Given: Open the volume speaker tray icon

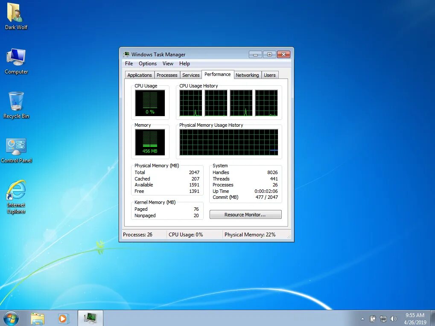Looking at the screenshot, I should pyautogui.click(x=393, y=319).
